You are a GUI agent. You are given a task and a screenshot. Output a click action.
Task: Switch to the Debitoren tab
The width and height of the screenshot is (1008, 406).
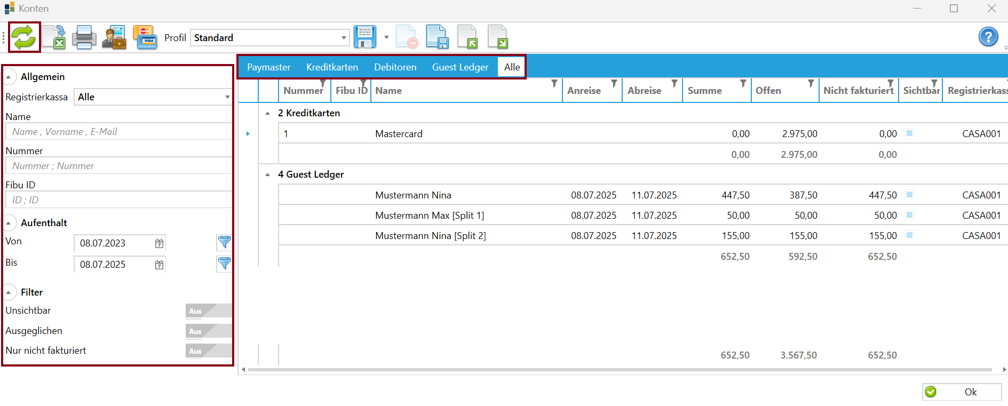click(x=395, y=67)
